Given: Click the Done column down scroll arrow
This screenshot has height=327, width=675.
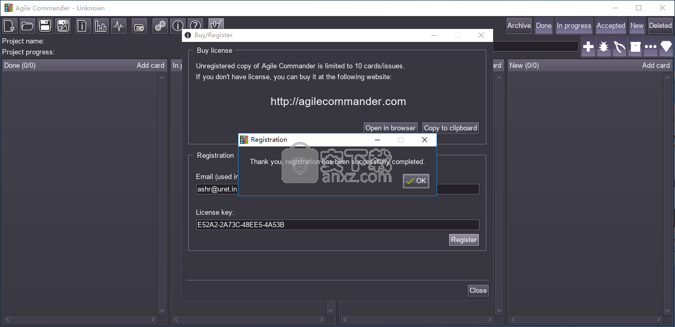Looking at the screenshot, I should [x=162, y=310].
